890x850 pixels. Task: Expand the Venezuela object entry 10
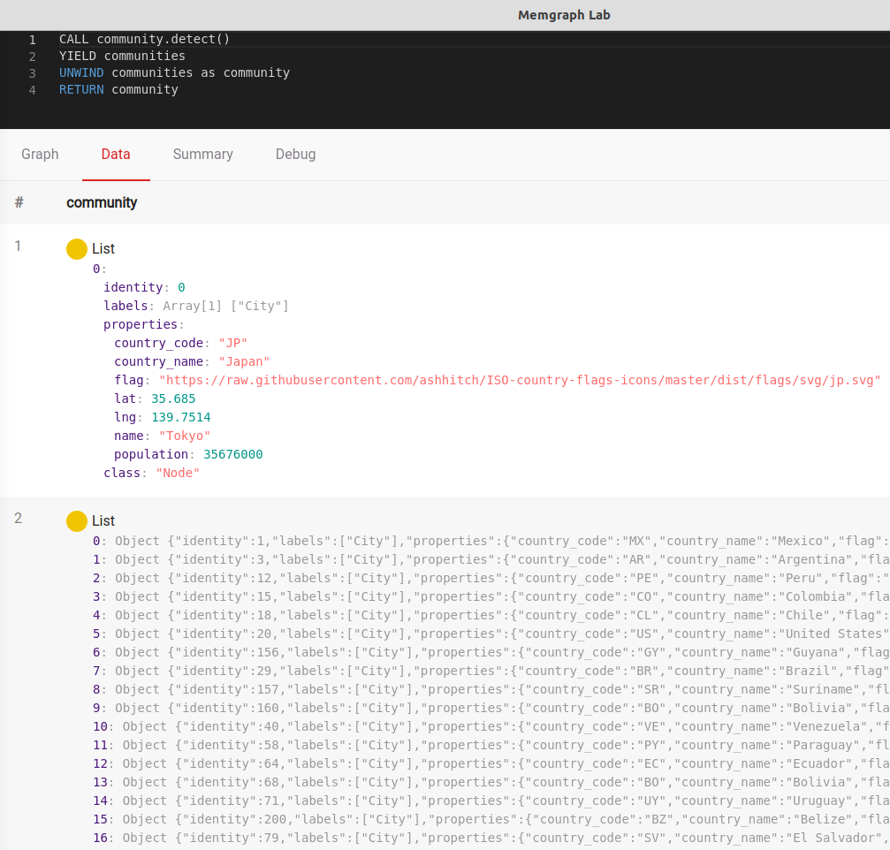pos(491,727)
